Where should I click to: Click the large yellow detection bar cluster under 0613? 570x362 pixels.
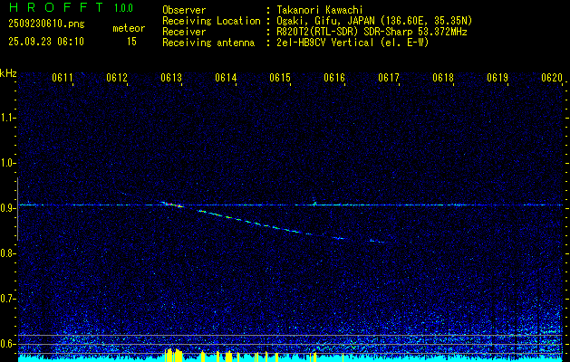(x=173, y=355)
